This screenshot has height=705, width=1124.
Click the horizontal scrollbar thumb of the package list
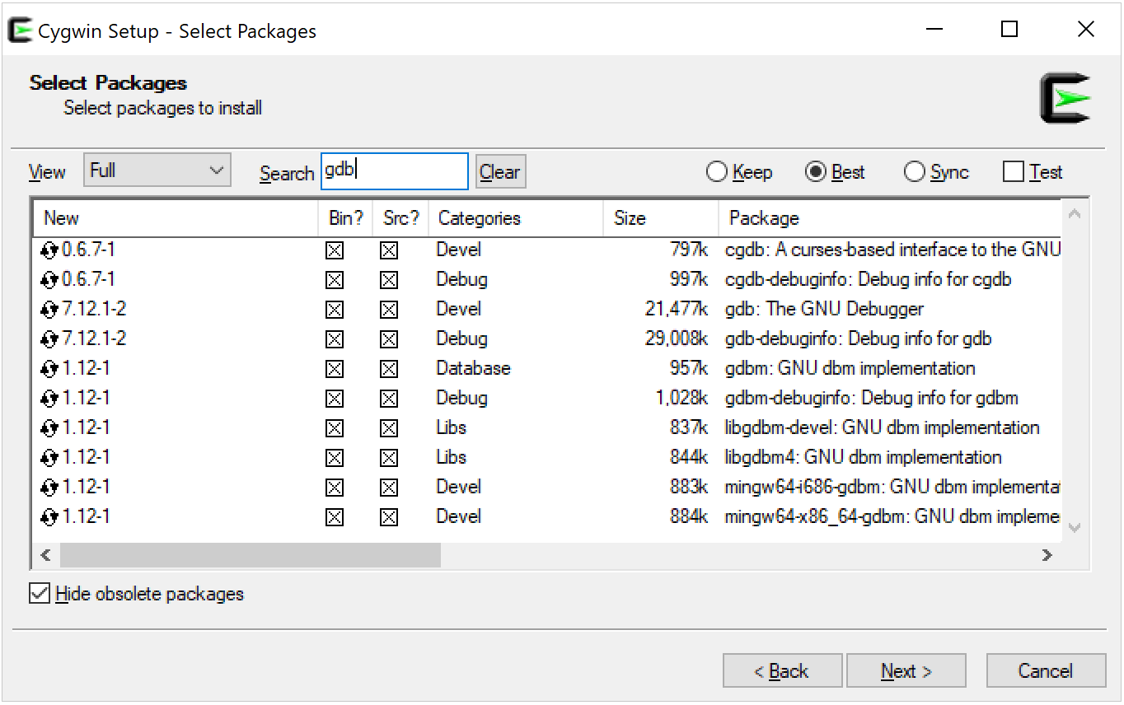coord(251,555)
